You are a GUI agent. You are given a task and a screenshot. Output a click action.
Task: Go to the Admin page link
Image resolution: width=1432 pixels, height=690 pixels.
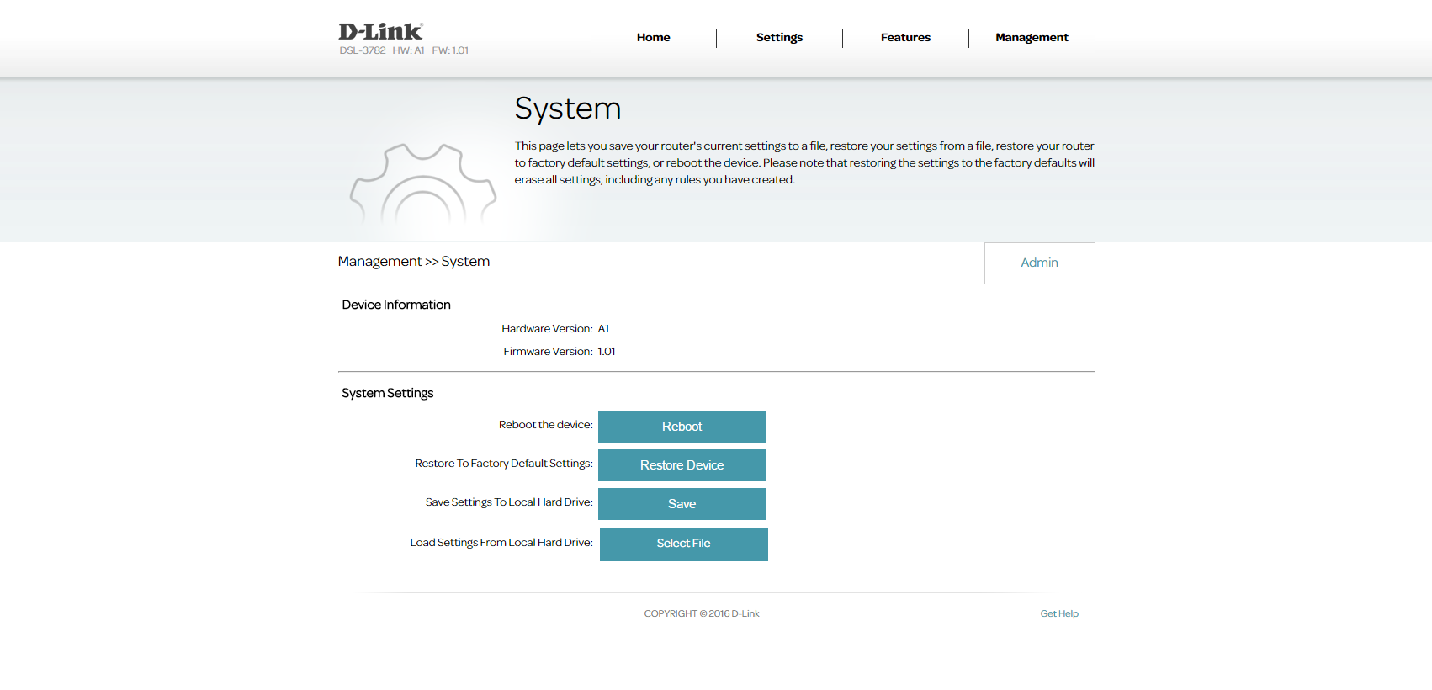pyautogui.click(x=1039, y=263)
